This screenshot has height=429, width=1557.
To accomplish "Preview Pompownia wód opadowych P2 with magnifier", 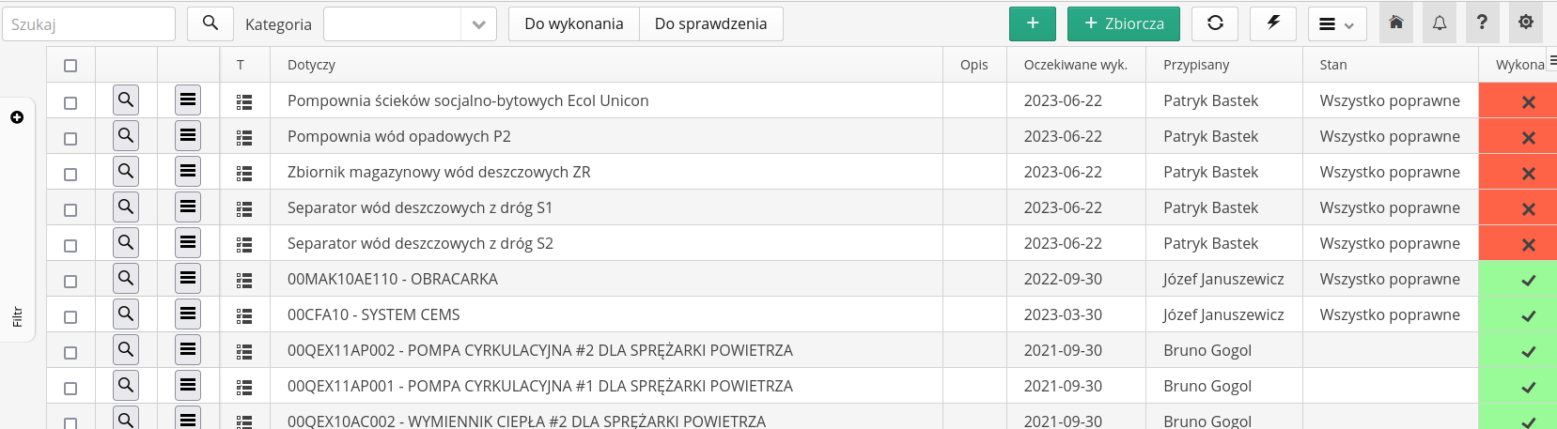I will tap(126, 136).
